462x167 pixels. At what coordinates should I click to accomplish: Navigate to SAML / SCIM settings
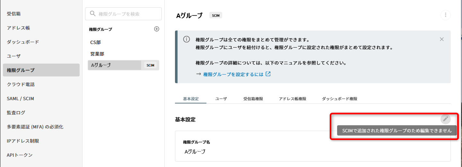[x=20, y=99]
